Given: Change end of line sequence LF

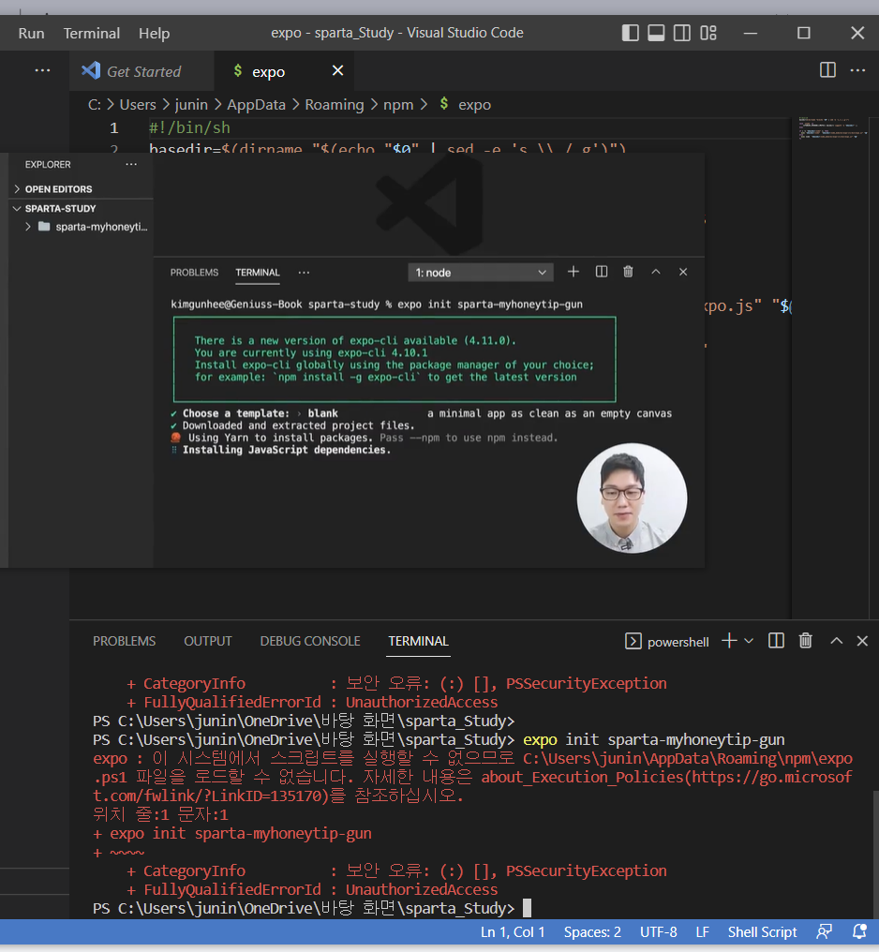Looking at the screenshot, I should pos(702,932).
